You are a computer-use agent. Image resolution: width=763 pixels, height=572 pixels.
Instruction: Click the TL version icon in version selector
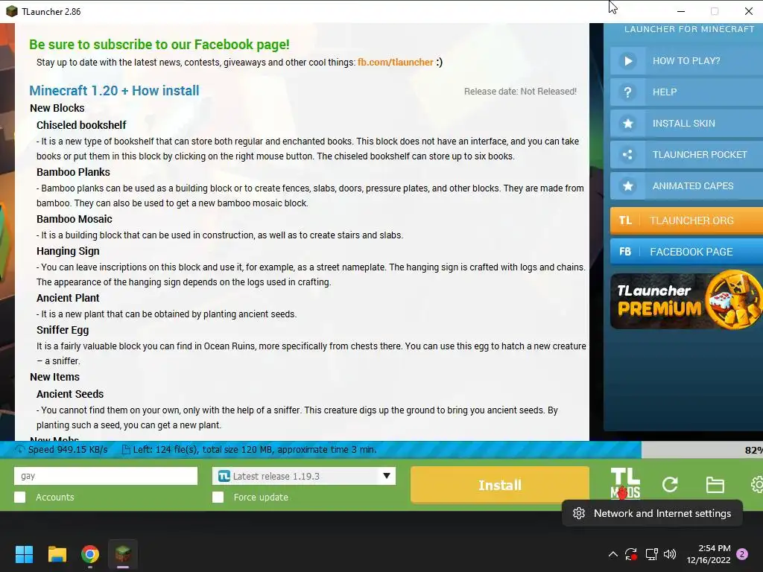click(x=224, y=476)
